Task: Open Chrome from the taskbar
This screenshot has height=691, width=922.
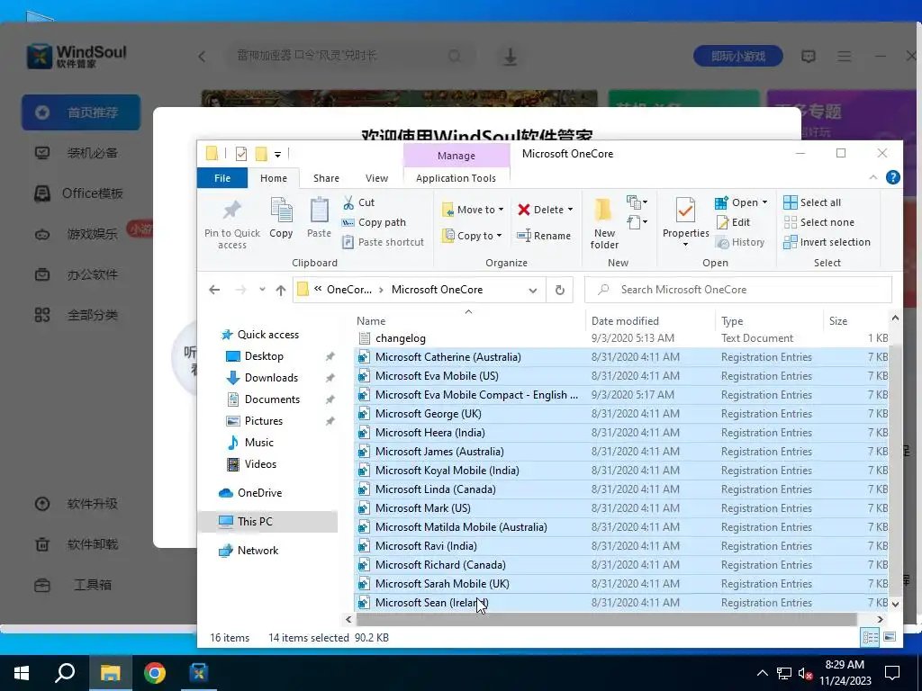Action: coord(155,673)
